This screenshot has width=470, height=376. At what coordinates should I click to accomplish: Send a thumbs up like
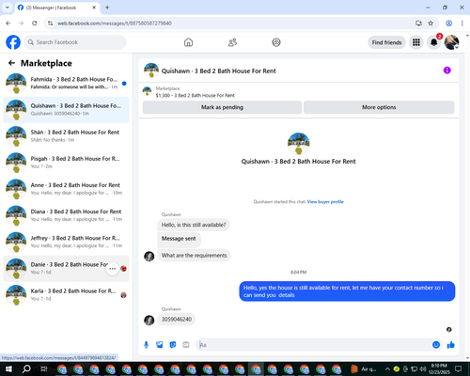(x=451, y=345)
